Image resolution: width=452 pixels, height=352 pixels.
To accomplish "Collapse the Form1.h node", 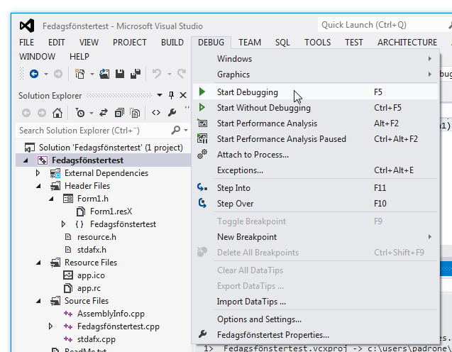I will (x=51, y=199).
